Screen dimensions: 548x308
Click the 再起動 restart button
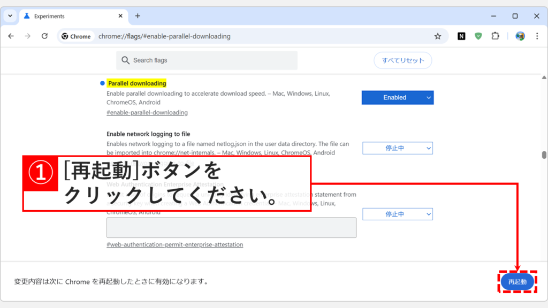[x=517, y=282]
